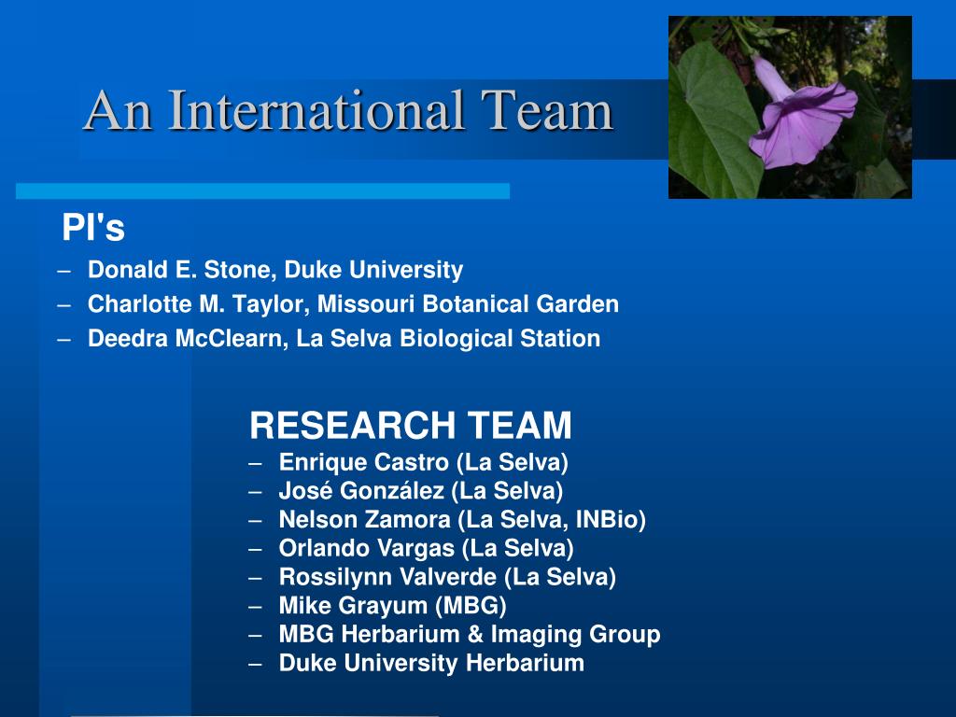Image resolution: width=956 pixels, height=717 pixels.
Task: Select the title 'An International Team'
Action: (348, 110)
